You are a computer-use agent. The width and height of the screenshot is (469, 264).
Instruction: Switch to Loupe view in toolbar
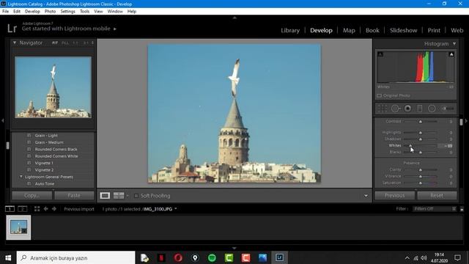105,196
